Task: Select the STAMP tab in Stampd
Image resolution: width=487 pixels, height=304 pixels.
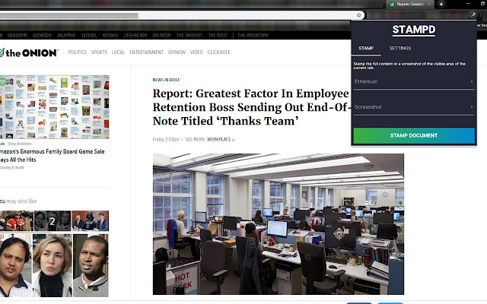Action: tap(366, 48)
